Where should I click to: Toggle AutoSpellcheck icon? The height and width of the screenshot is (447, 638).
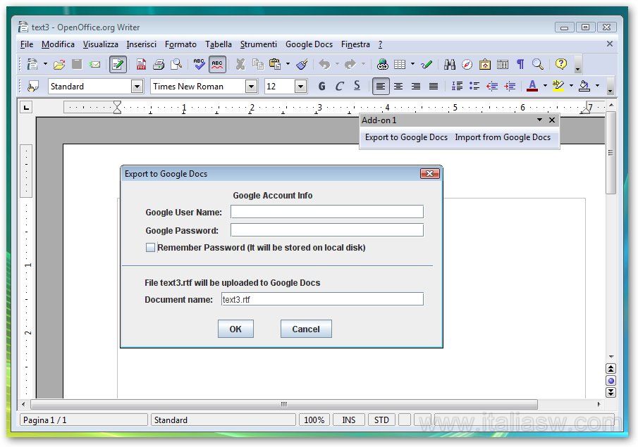click(x=217, y=64)
